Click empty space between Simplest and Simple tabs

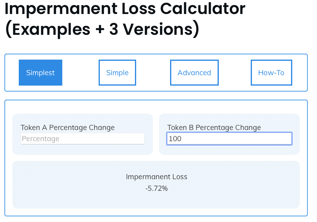80,72
